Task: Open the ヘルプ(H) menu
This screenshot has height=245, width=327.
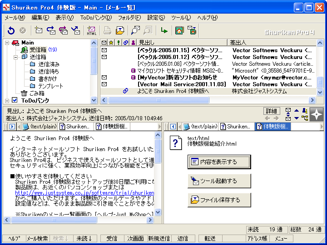Action: pyautogui.click(x=208, y=18)
